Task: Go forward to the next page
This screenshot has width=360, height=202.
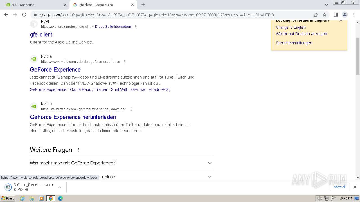Action: pos(15,15)
